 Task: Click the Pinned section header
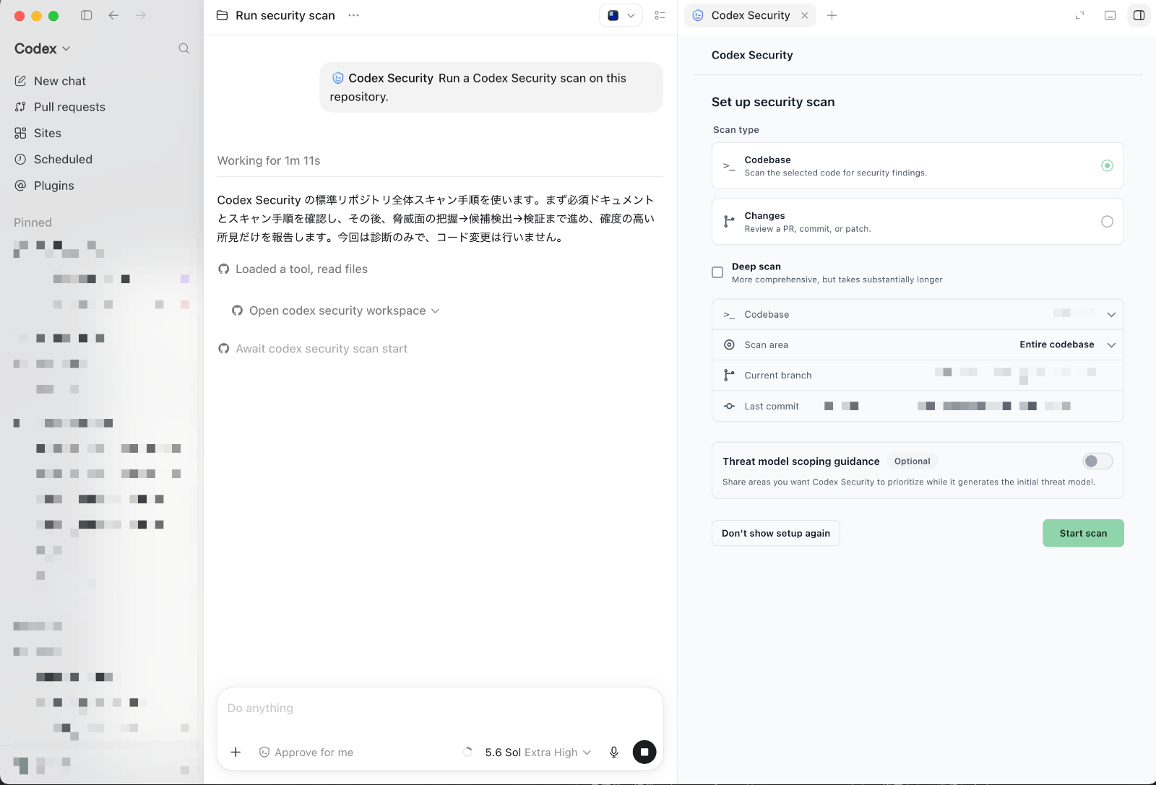coord(33,222)
